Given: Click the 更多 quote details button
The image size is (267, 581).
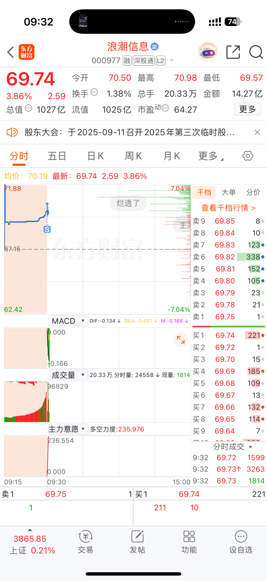Looking at the screenshot, I should coord(248,109).
